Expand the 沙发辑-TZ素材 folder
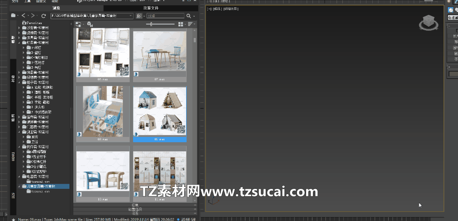The width and height of the screenshot is (458, 221). (19, 28)
